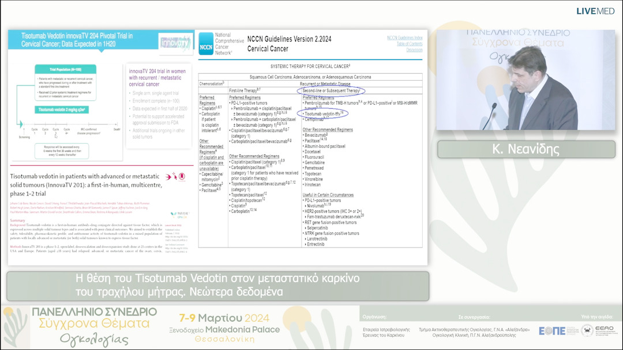The image size is (623, 350).
Task: Click the 7-9 Μαρτίου 2024 date text
Action: pyautogui.click(x=228, y=318)
